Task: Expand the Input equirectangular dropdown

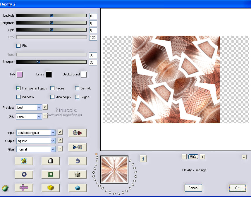Action: (36, 133)
